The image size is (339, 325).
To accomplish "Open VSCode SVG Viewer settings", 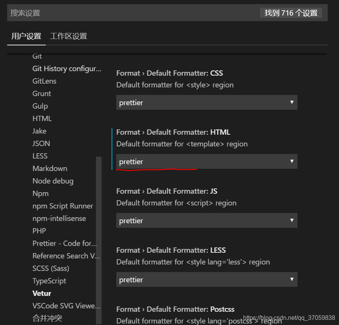I will point(66,306).
